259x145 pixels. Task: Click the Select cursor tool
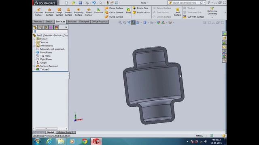pyautogui.click(x=101, y=3)
